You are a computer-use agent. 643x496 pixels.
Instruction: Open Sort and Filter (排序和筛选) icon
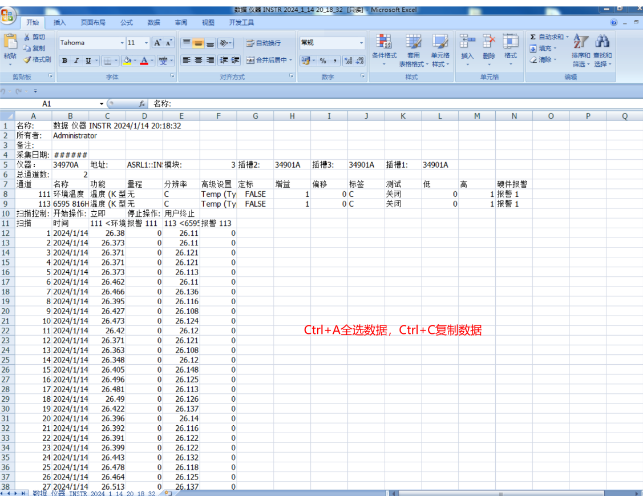581,42
